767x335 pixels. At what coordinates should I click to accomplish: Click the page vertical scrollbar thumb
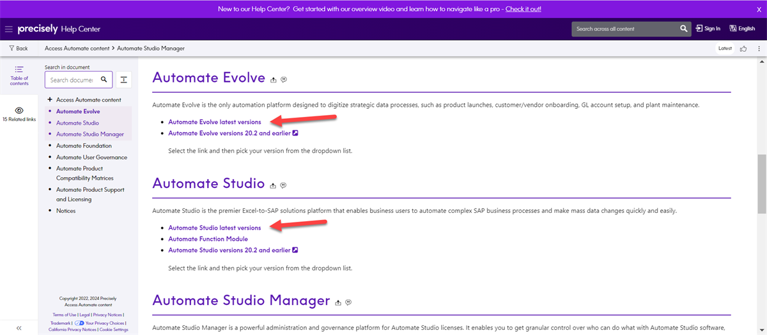[x=762, y=184]
